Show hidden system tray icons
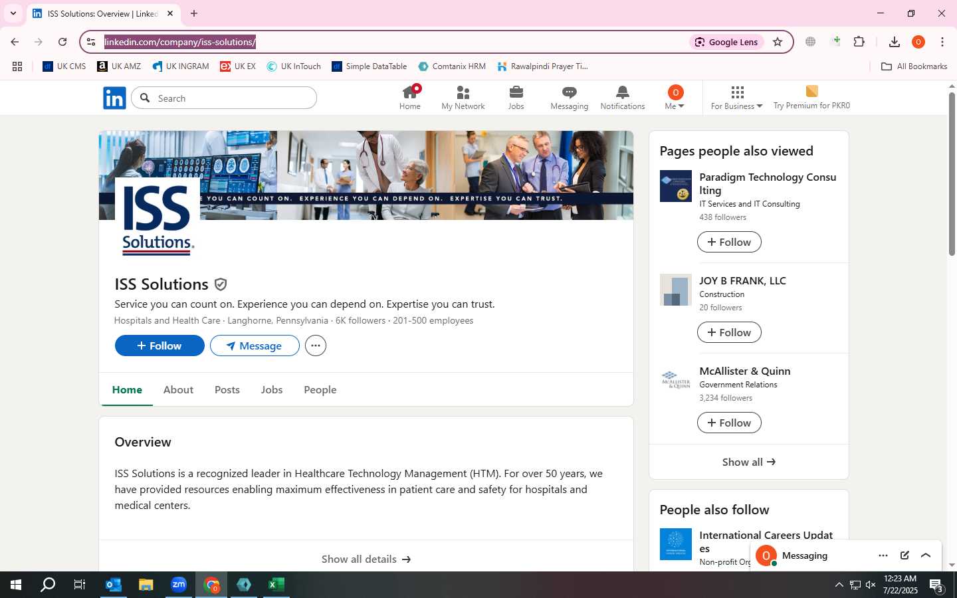The height and width of the screenshot is (598, 957). tap(839, 585)
